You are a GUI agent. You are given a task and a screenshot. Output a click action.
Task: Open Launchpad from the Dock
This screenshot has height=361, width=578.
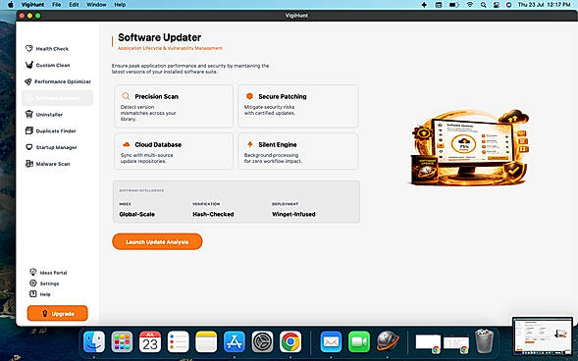tap(122, 341)
